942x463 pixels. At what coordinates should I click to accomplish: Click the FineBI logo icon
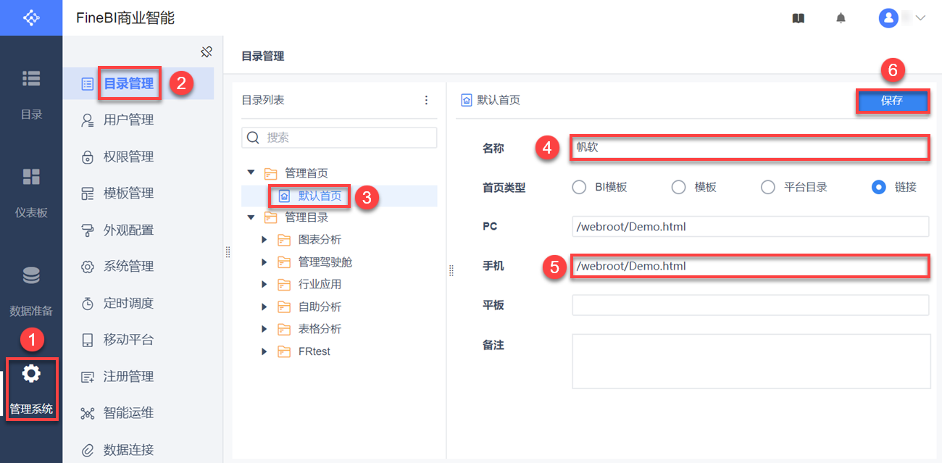[x=31, y=17]
